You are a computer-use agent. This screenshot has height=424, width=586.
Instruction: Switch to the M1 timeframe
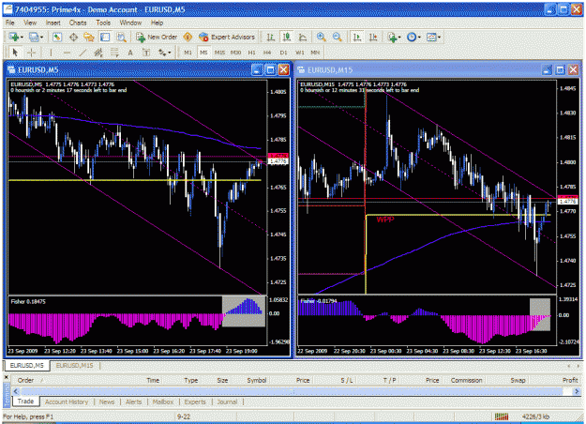[x=188, y=53]
